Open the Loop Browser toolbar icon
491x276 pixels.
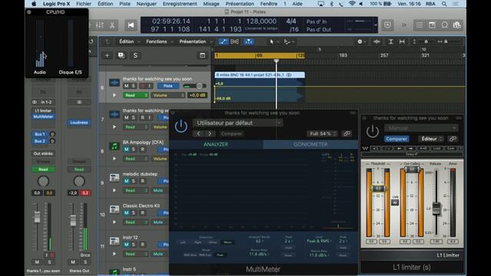tap(445, 25)
